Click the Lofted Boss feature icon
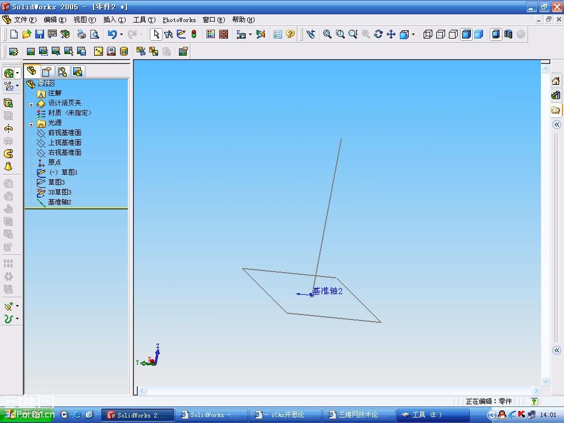Screen dimensions: 564x423 (x=8, y=166)
